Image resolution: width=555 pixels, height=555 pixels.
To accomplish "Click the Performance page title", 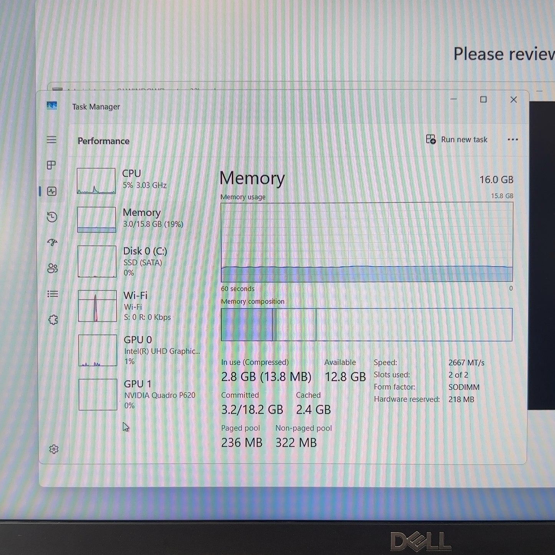I will point(103,141).
